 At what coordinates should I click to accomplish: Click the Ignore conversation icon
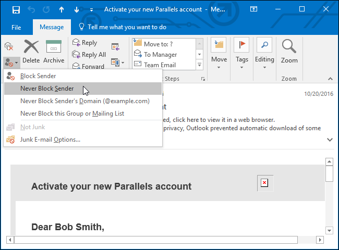(9, 46)
